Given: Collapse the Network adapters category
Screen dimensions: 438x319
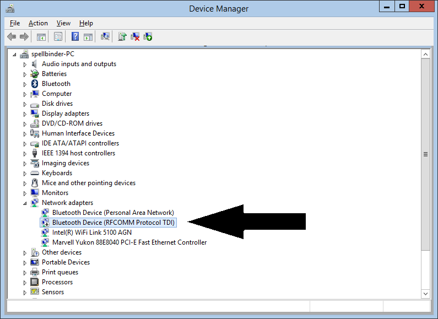Looking at the screenshot, I should click(x=25, y=203).
